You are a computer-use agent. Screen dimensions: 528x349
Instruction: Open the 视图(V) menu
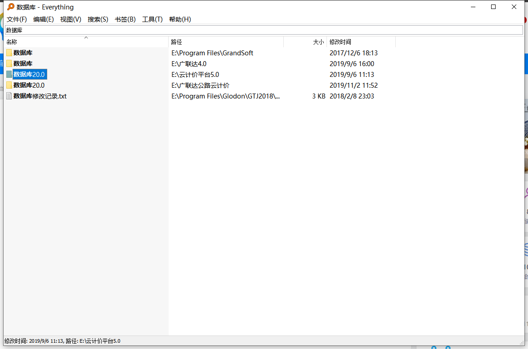click(71, 19)
